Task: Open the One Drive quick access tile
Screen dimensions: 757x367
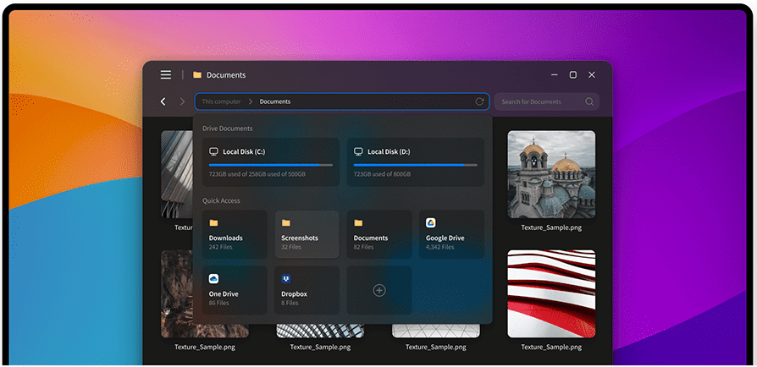Action: [x=235, y=290]
